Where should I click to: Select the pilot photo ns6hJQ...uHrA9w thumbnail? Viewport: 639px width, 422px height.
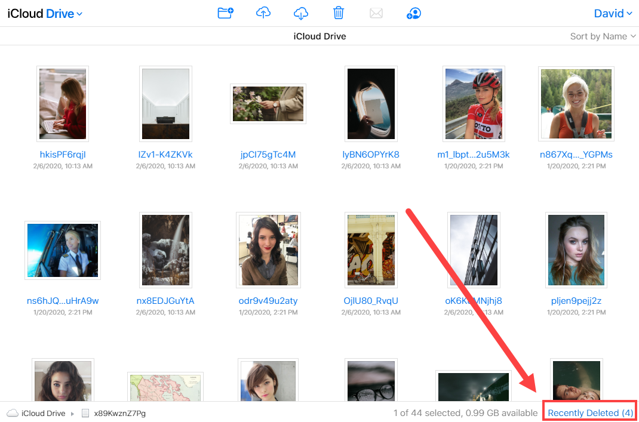click(63, 250)
